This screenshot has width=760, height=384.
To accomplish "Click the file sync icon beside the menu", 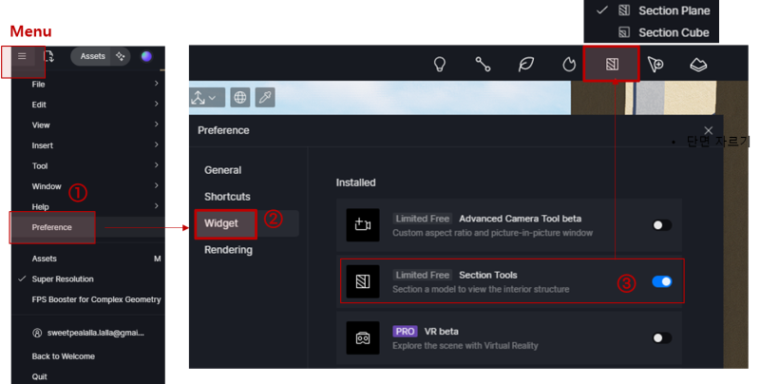I will pos(49,56).
